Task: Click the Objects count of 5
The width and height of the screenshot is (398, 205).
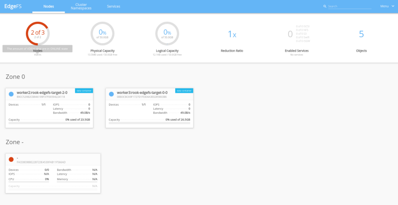Action: coord(361,34)
